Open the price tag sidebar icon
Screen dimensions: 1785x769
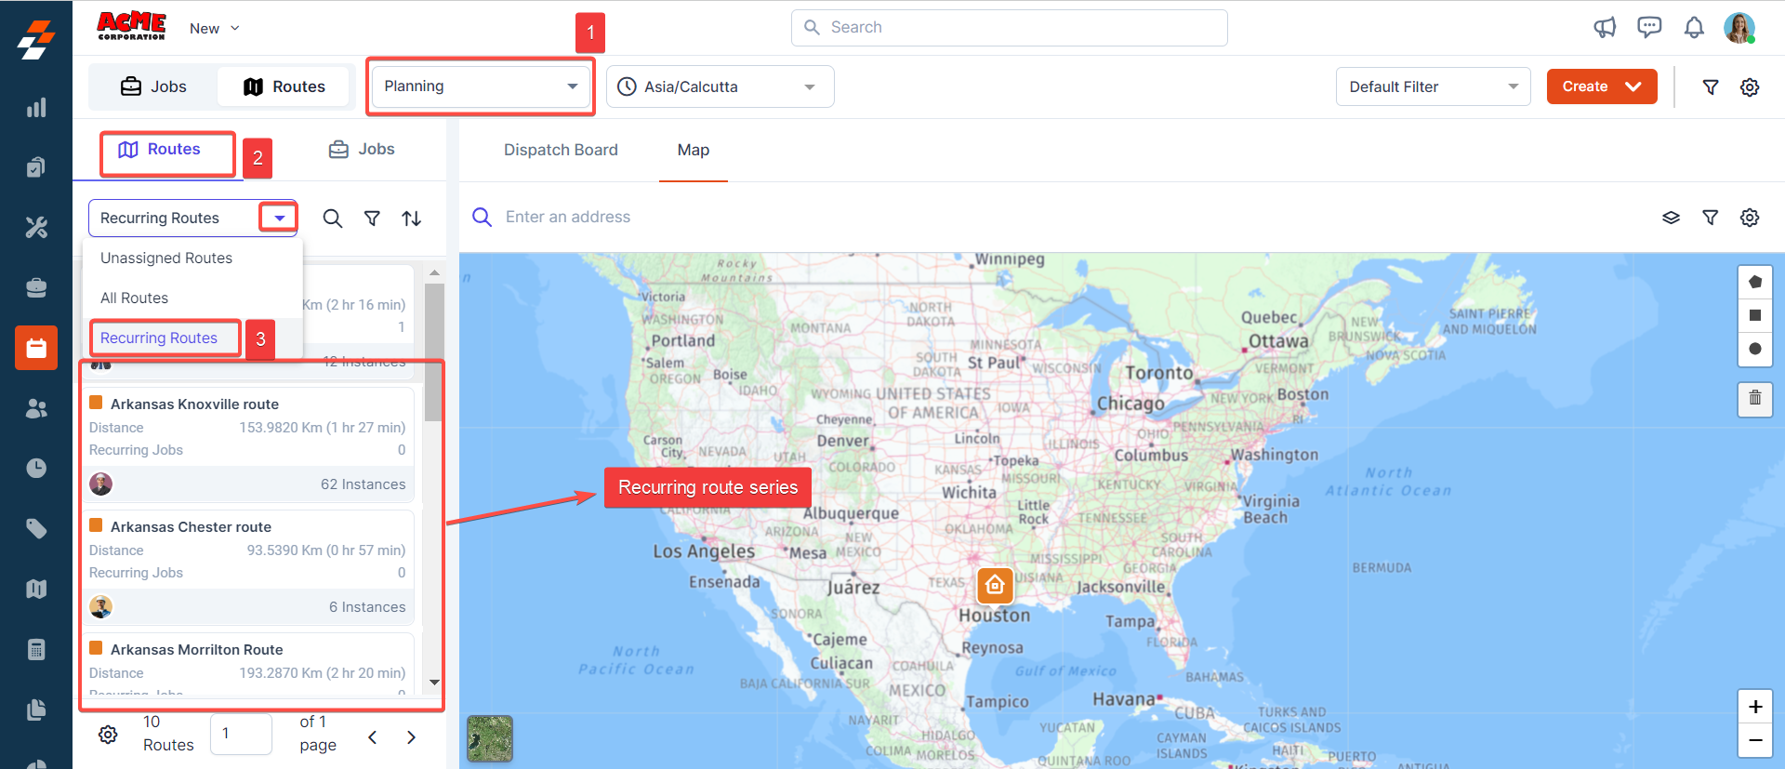36,529
